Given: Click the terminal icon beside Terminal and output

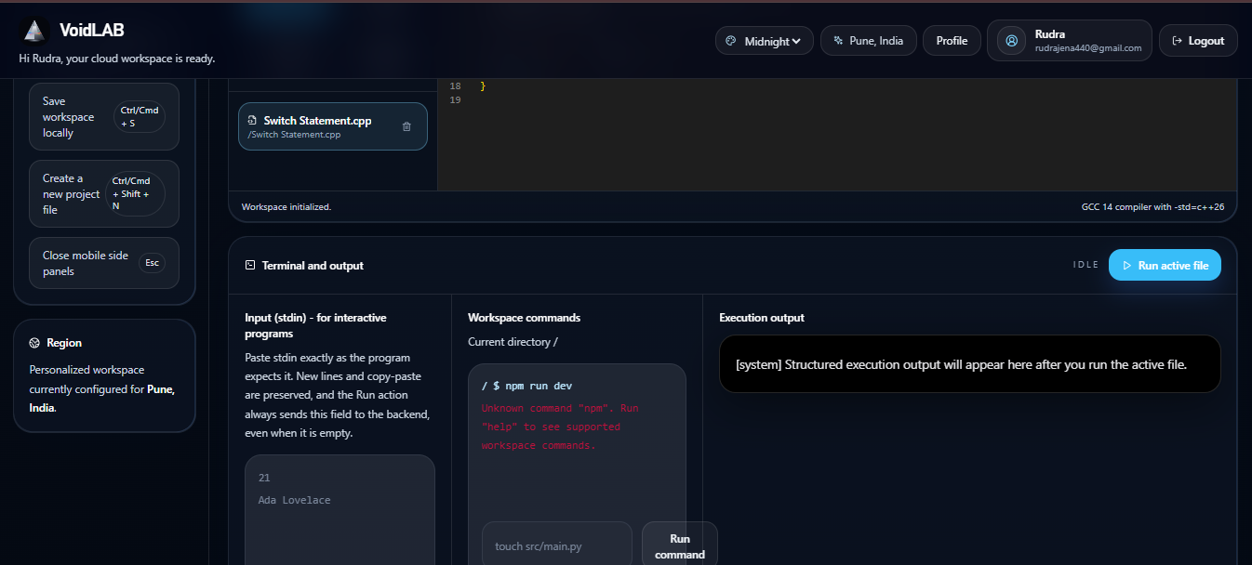Looking at the screenshot, I should click(x=250, y=266).
